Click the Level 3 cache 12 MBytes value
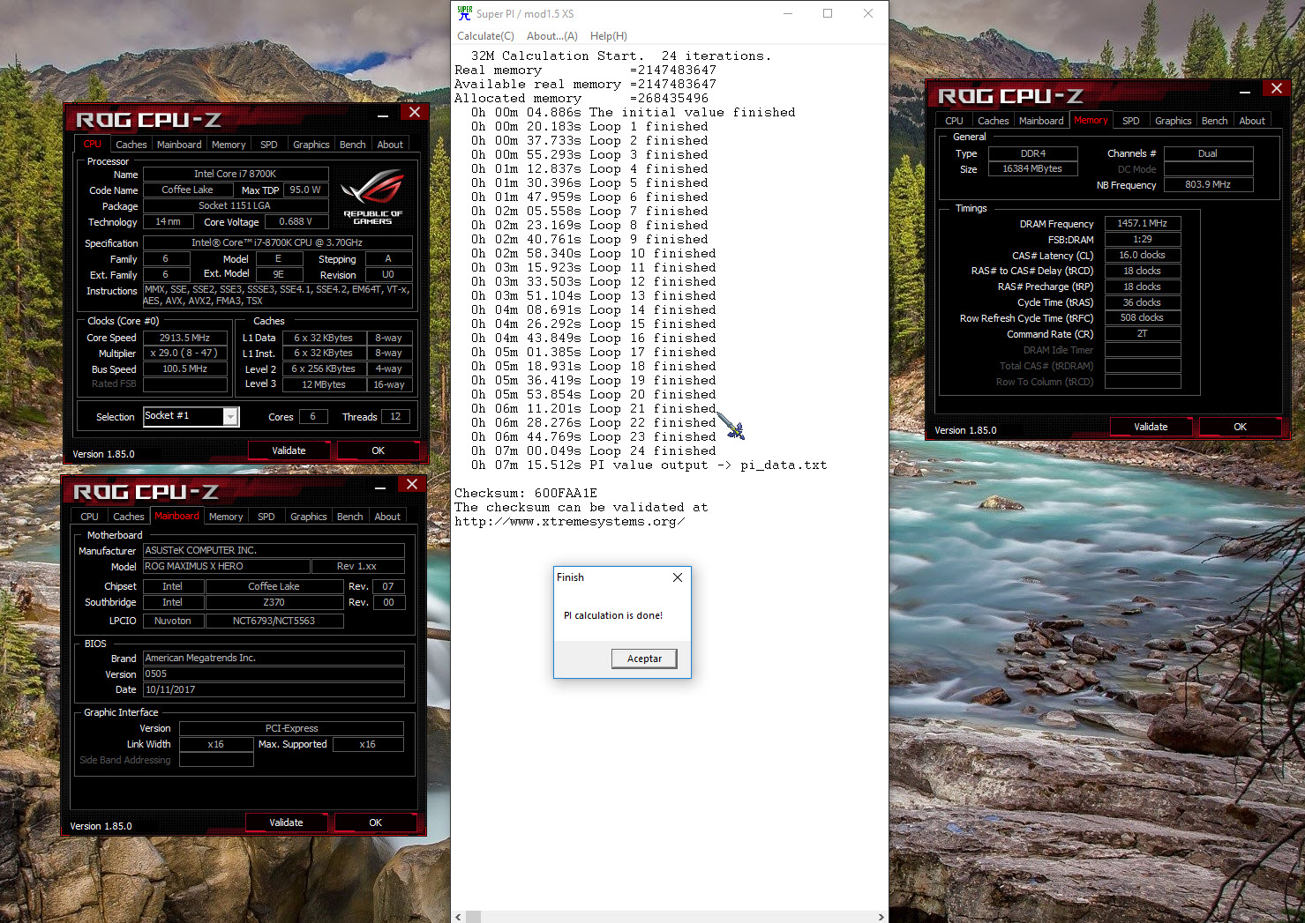 (324, 384)
